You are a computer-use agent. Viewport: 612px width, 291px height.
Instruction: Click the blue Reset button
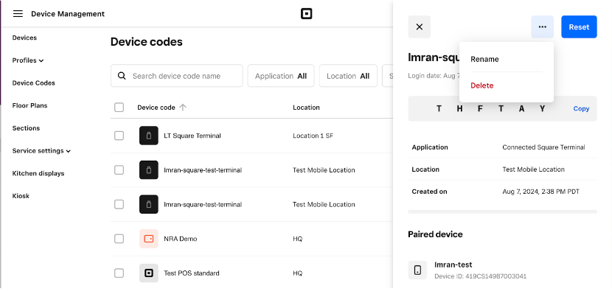pyautogui.click(x=579, y=27)
